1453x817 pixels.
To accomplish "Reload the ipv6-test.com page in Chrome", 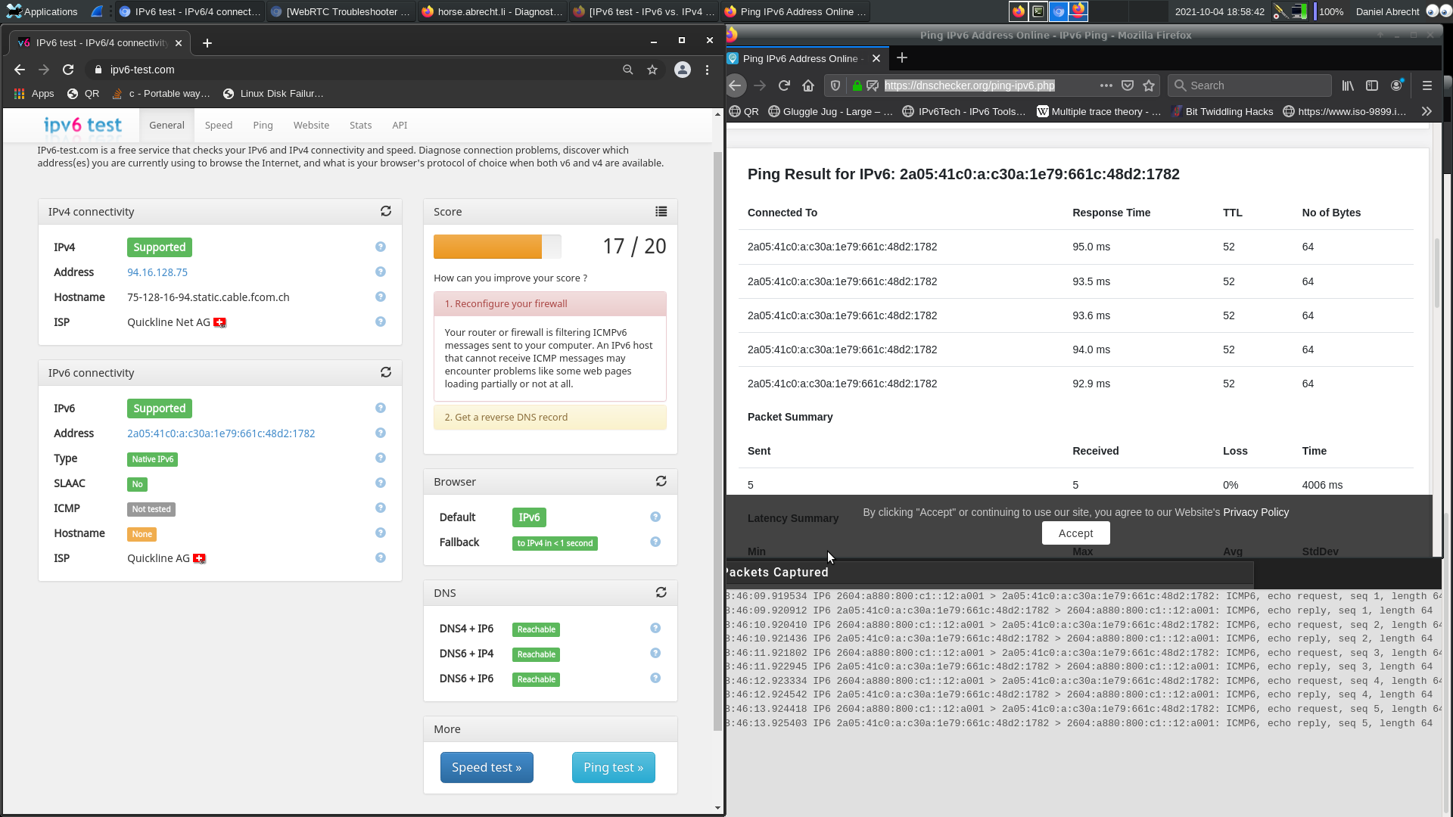I will 68,70.
